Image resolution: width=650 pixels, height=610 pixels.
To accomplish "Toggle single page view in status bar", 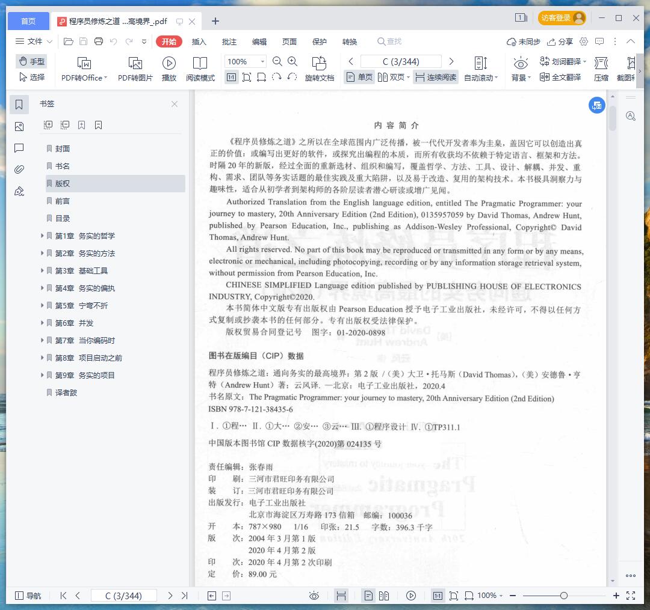I will (x=368, y=596).
